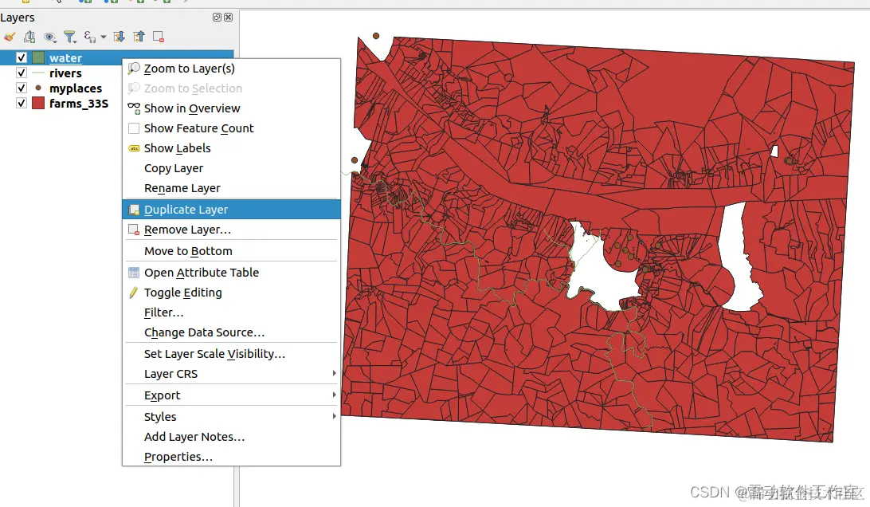Uncheck the myplaces layer visibility checkbox

coord(21,88)
